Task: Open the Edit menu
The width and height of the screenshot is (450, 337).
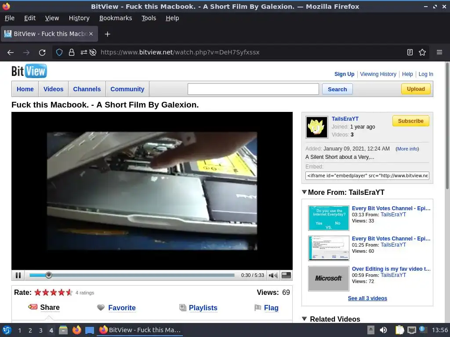Action: click(30, 18)
